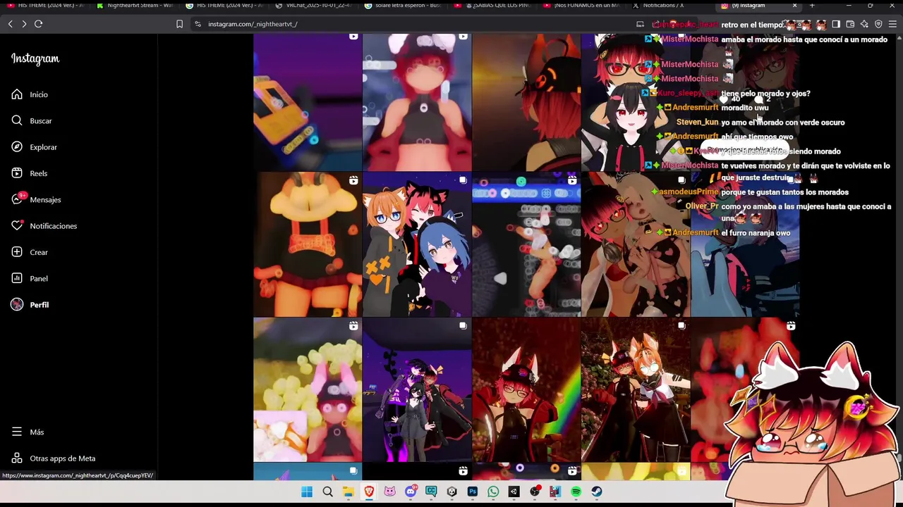Click reel icon on yellow hat post
The image size is (903, 507).
353,181
